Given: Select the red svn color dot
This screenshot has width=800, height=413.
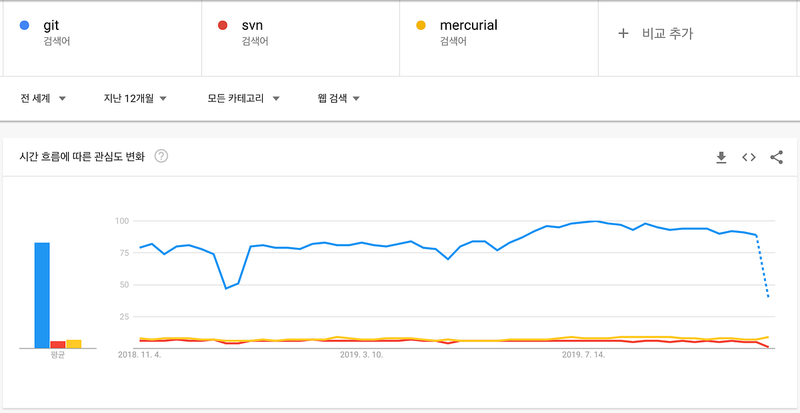Looking at the screenshot, I should click(223, 25).
